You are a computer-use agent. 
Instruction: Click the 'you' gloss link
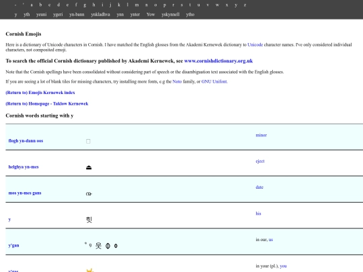283,266
